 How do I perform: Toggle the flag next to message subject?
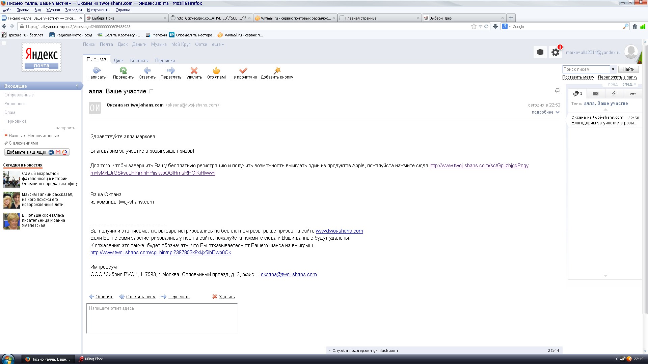[x=151, y=91]
